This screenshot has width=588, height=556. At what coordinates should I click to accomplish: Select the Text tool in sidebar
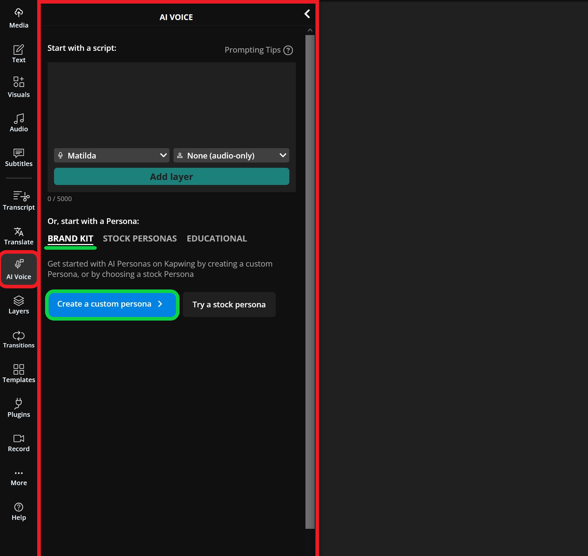pos(19,54)
